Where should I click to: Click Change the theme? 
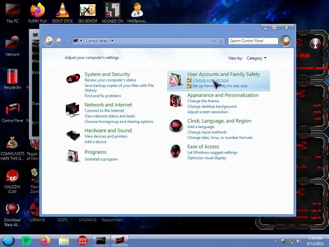[203, 101]
